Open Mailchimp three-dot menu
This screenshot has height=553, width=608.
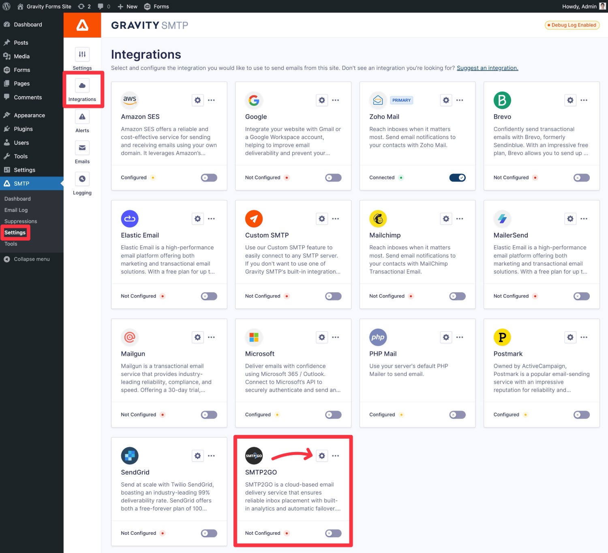[x=460, y=219]
